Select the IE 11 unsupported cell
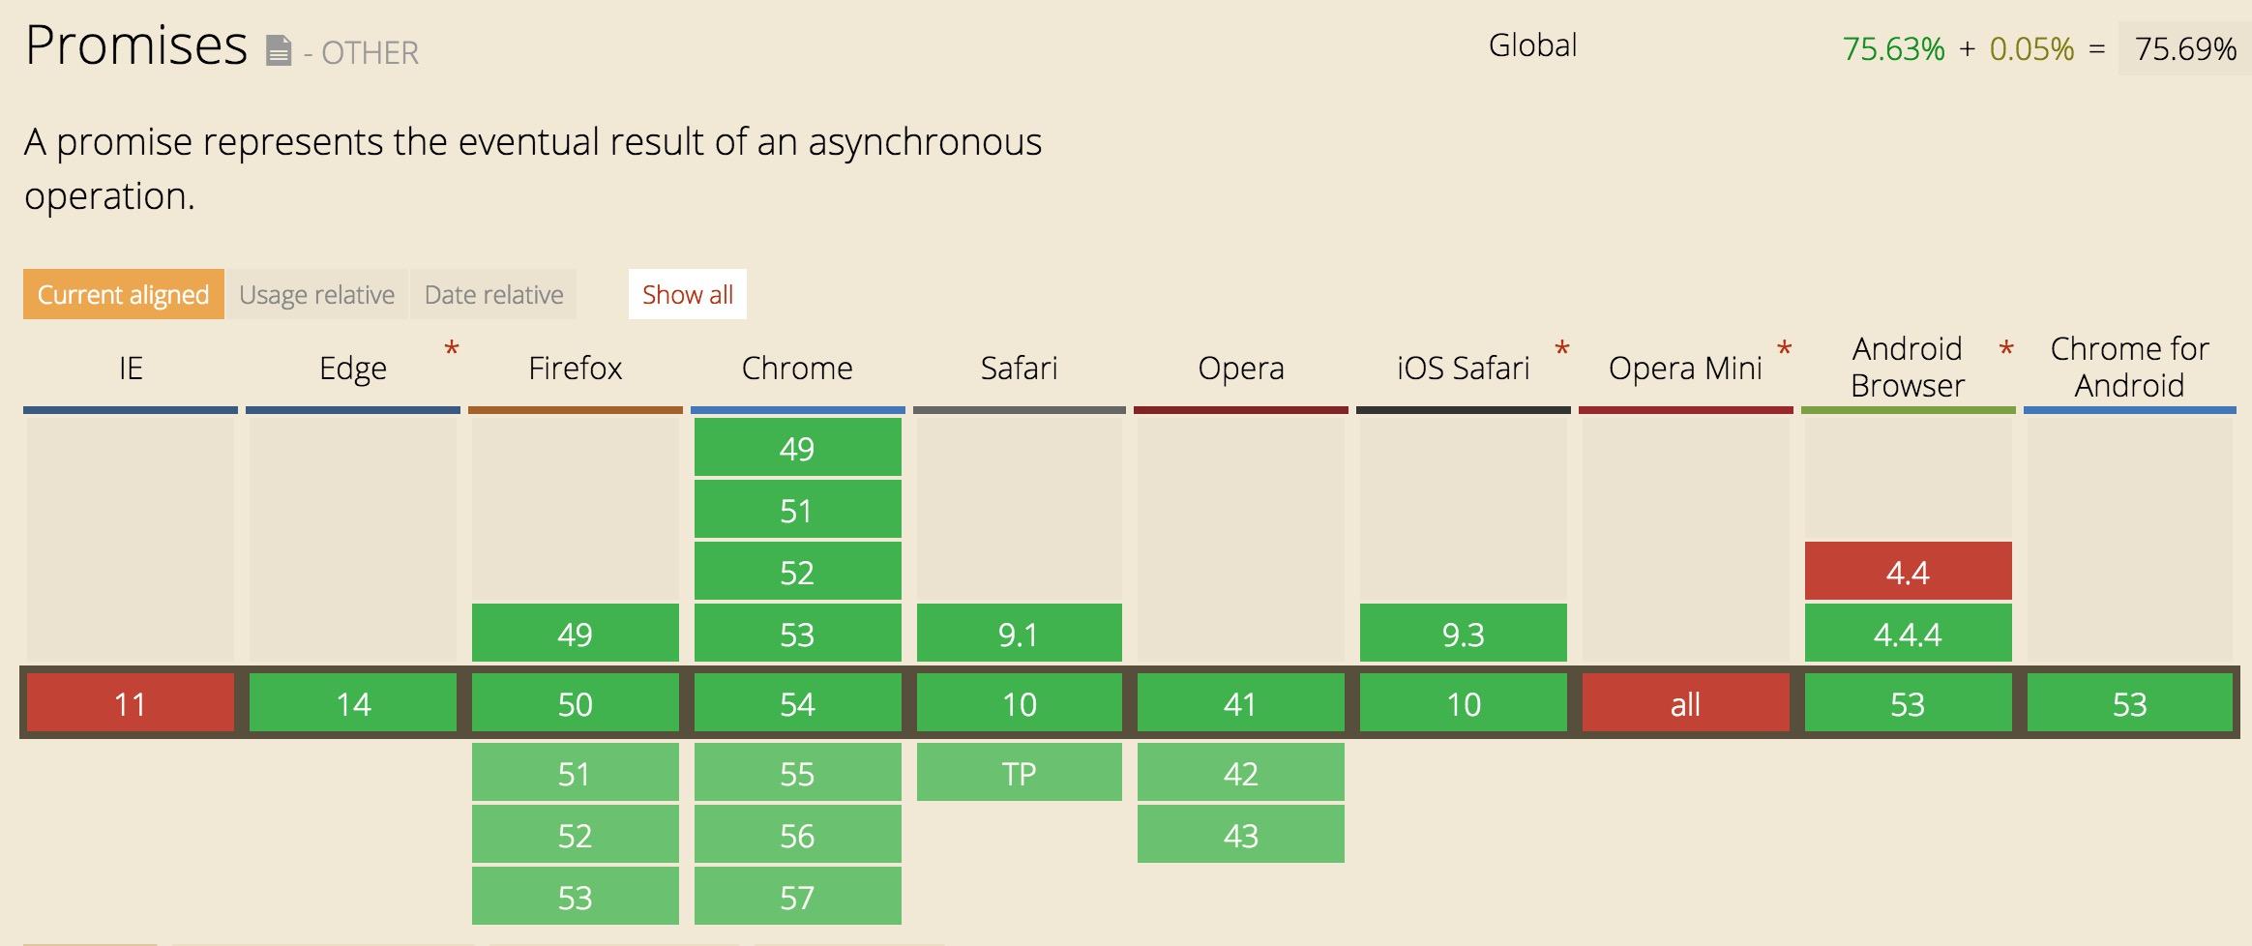This screenshot has width=2252, height=946. 131,703
